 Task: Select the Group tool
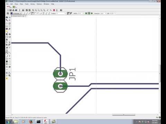(7, 29)
